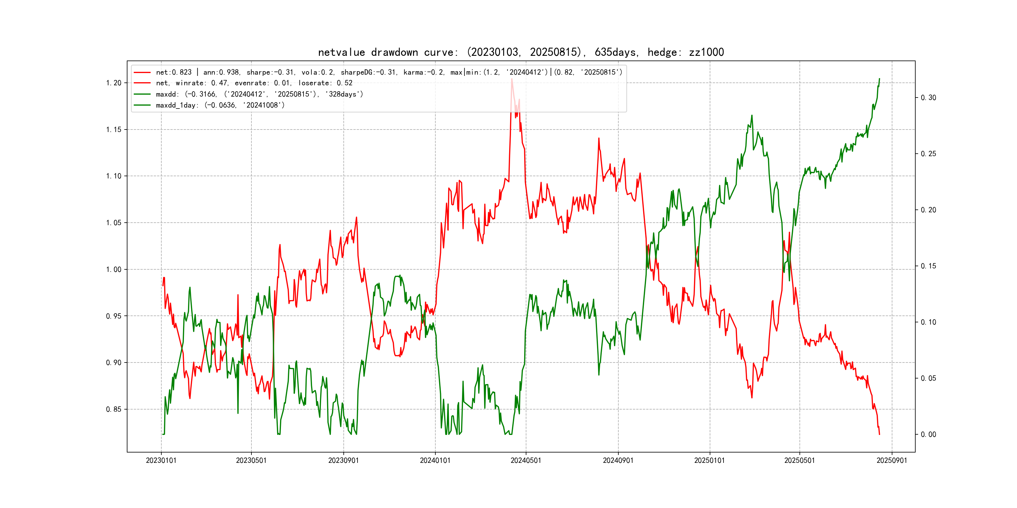Click left y-axis tick label 1.20

point(114,83)
